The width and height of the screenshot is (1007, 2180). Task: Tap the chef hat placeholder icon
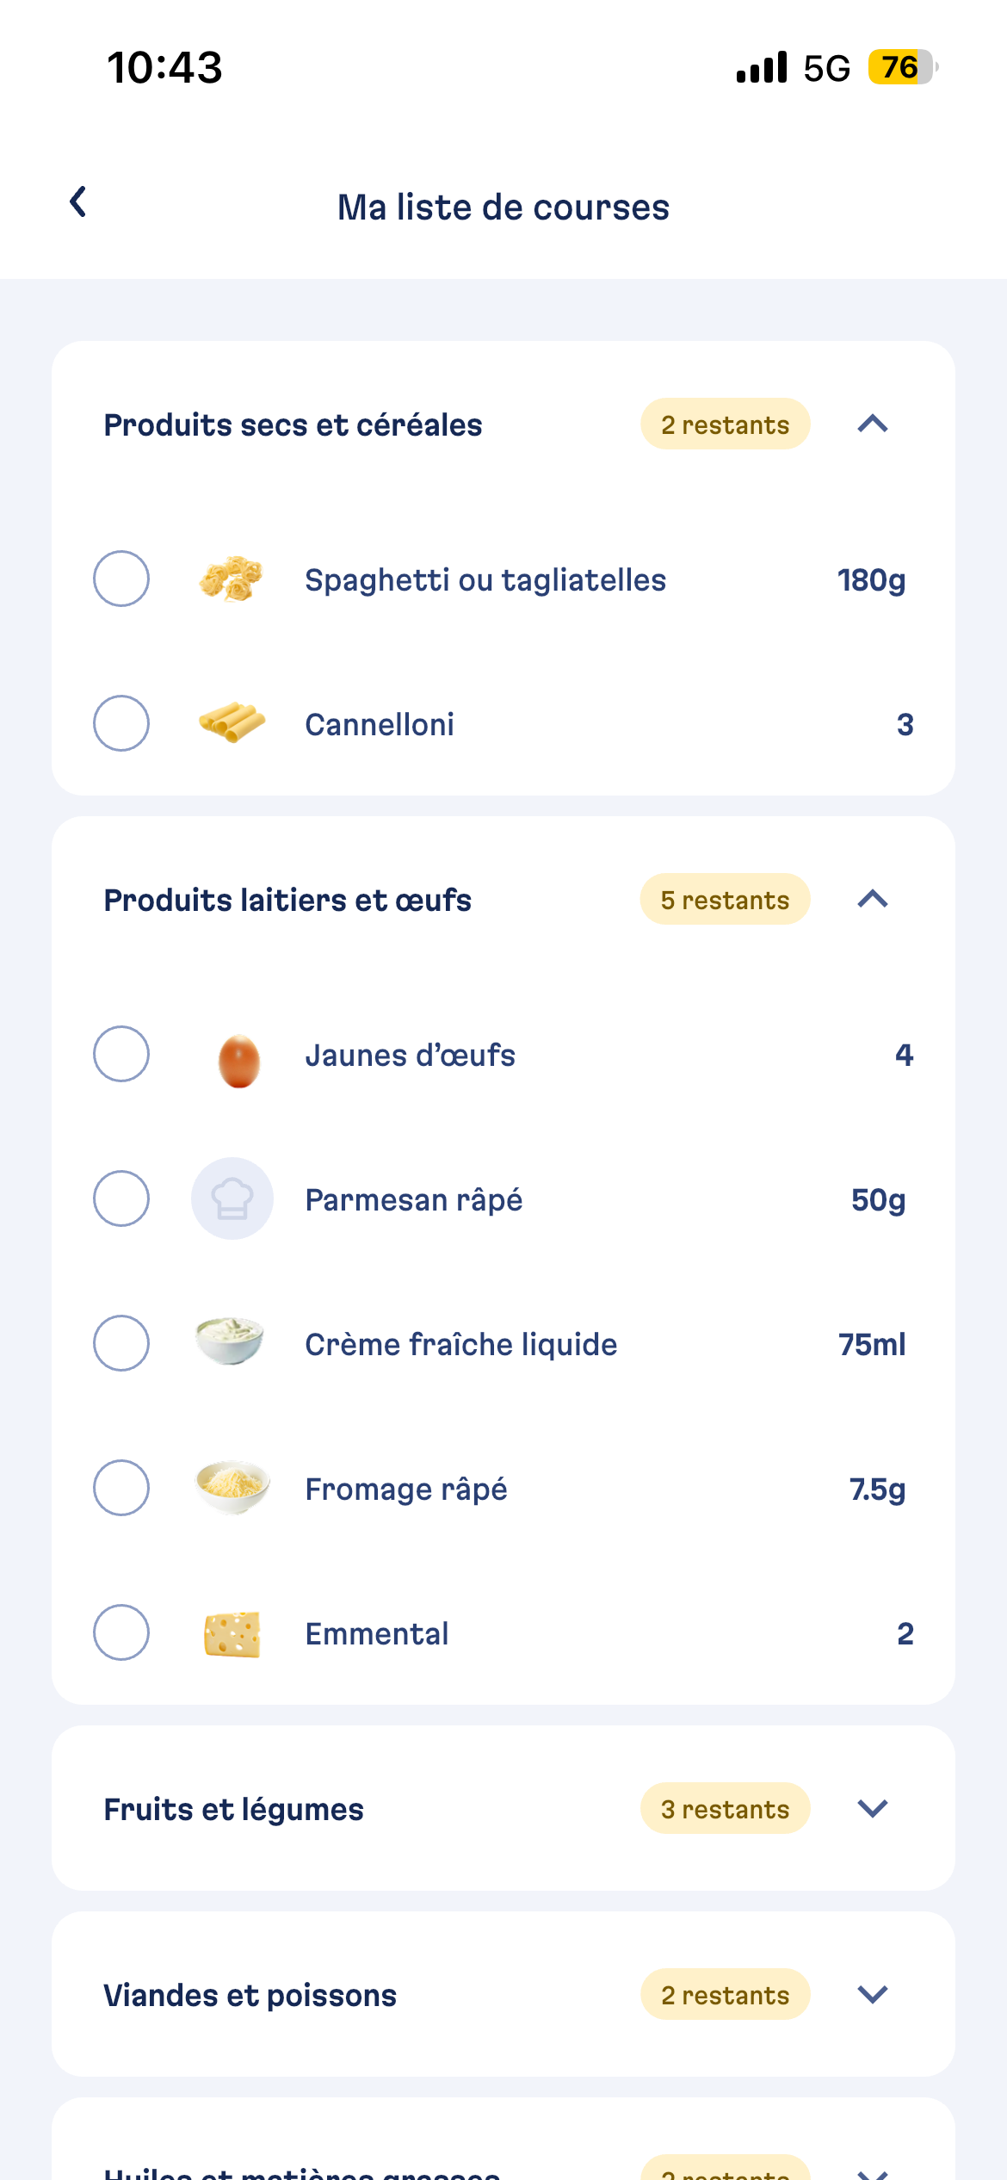232,1198
